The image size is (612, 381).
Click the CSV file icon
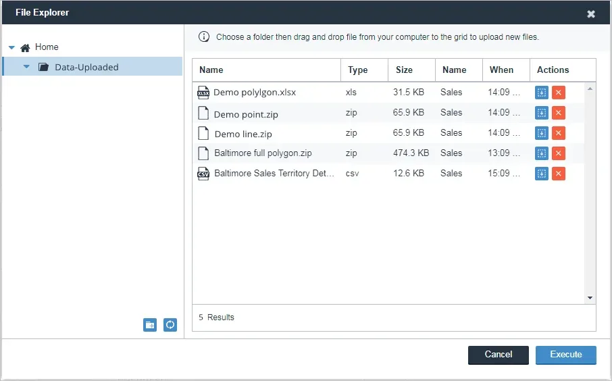[x=203, y=174]
